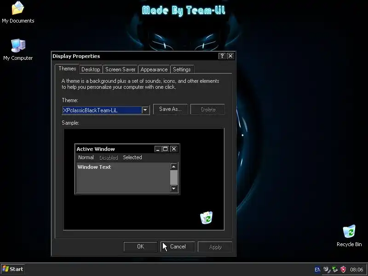Open the Screen Saver tab
Viewport: 368px width, 276px height.
click(120, 69)
